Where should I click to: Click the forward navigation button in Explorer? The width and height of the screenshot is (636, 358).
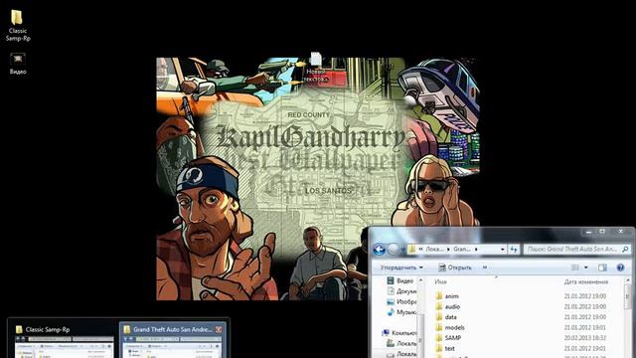point(394,249)
